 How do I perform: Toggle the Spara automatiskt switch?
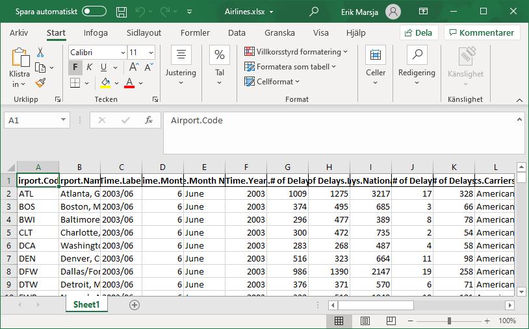point(94,11)
